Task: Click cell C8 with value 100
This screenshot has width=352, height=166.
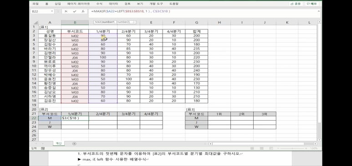Action: (x=103, y=58)
